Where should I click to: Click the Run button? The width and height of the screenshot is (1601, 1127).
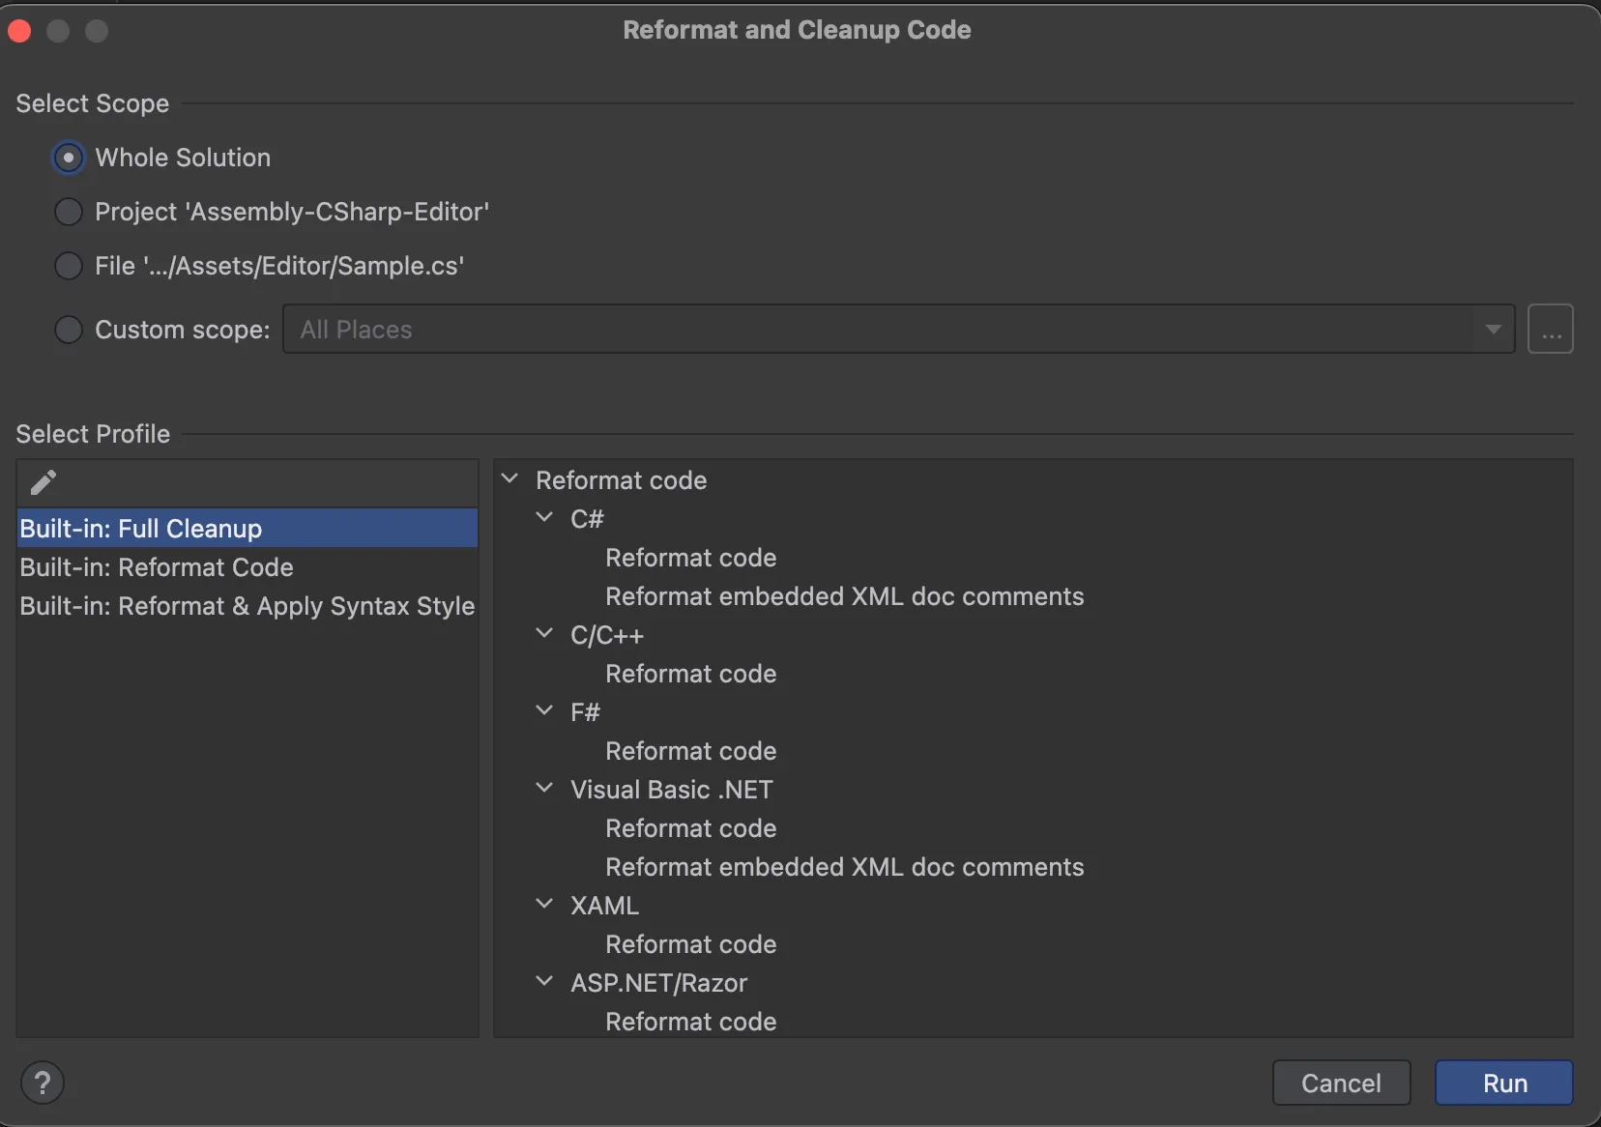coord(1502,1083)
